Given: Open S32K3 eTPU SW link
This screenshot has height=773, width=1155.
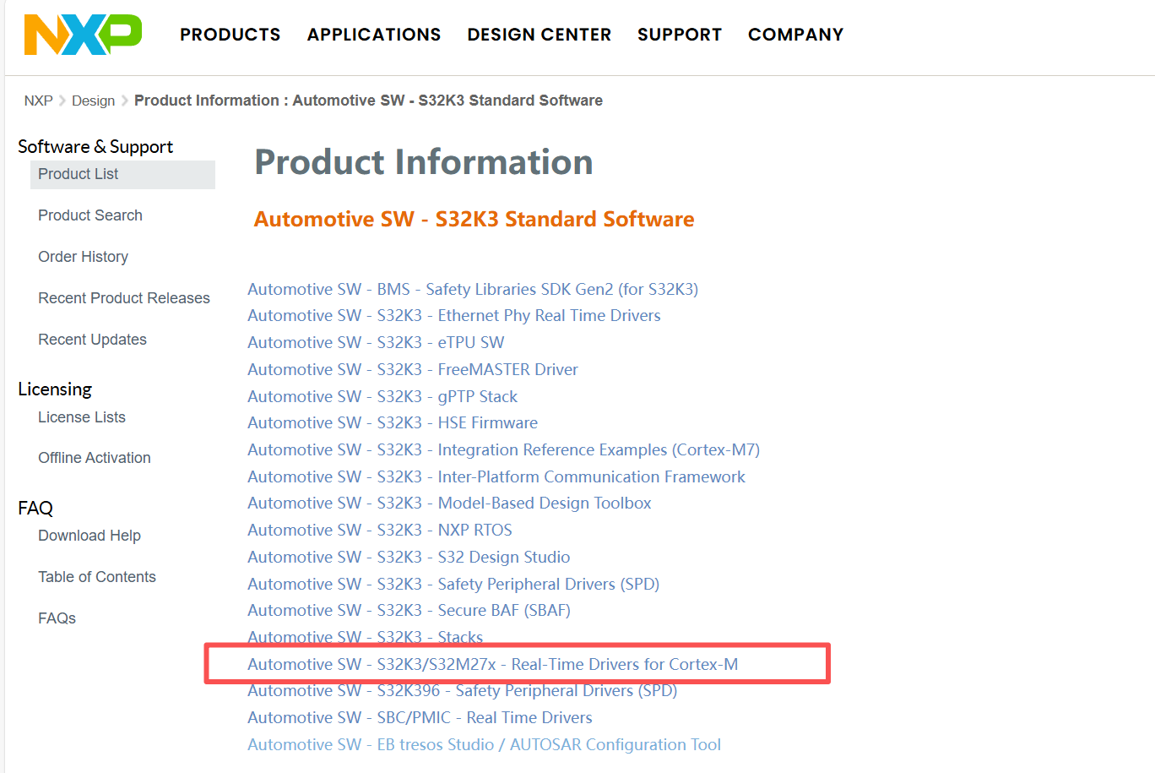Looking at the screenshot, I should (x=376, y=342).
